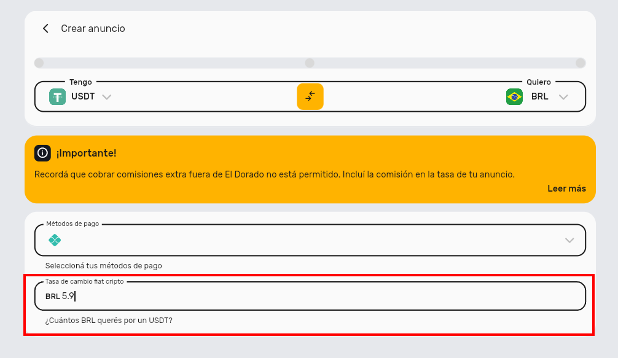Screen dimensions: 618x358
Task: Click the hint '¿Cuántos BRL querés por un USDT?'
Action: pos(109,321)
